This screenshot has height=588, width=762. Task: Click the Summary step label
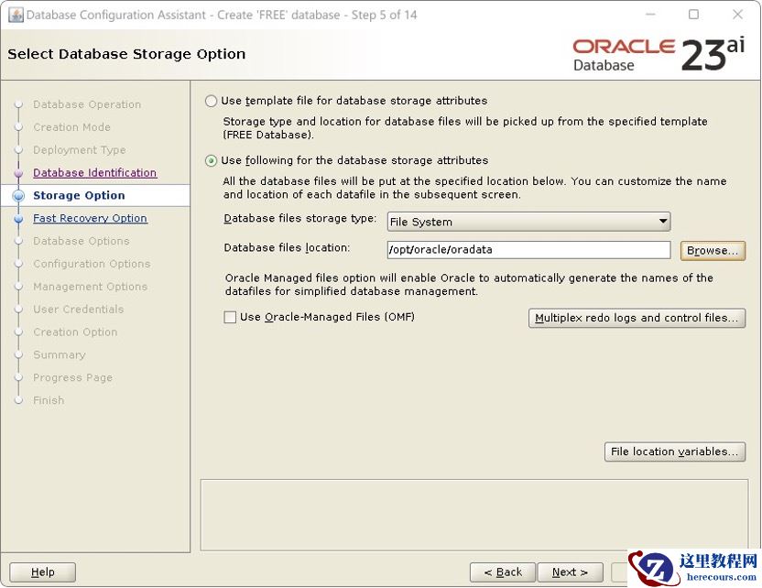click(x=60, y=354)
